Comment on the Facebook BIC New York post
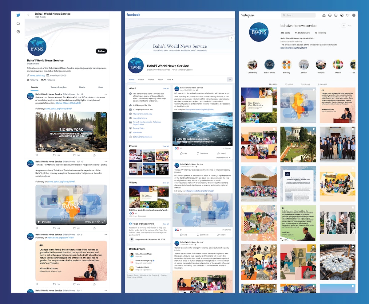The width and height of the screenshot is (369, 304). click(202, 153)
